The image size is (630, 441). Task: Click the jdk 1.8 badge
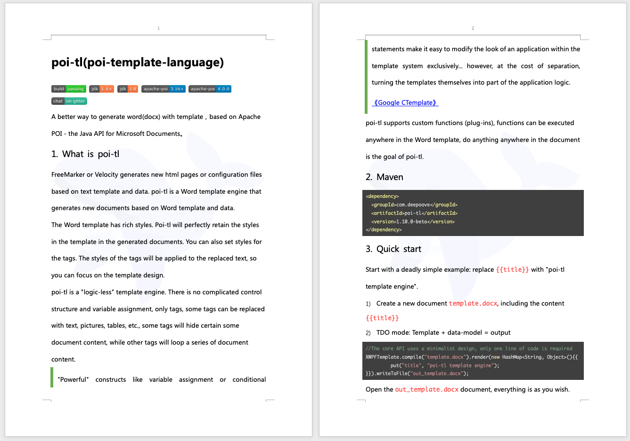127,88
